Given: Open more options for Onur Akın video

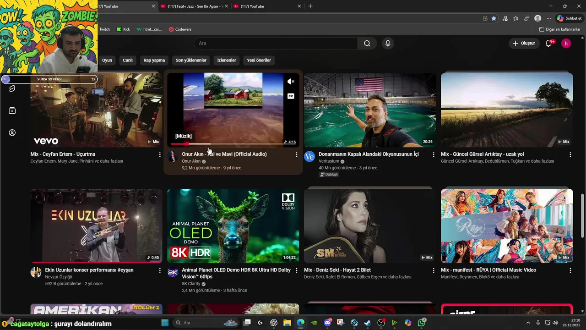Looking at the screenshot, I should (296, 154).
